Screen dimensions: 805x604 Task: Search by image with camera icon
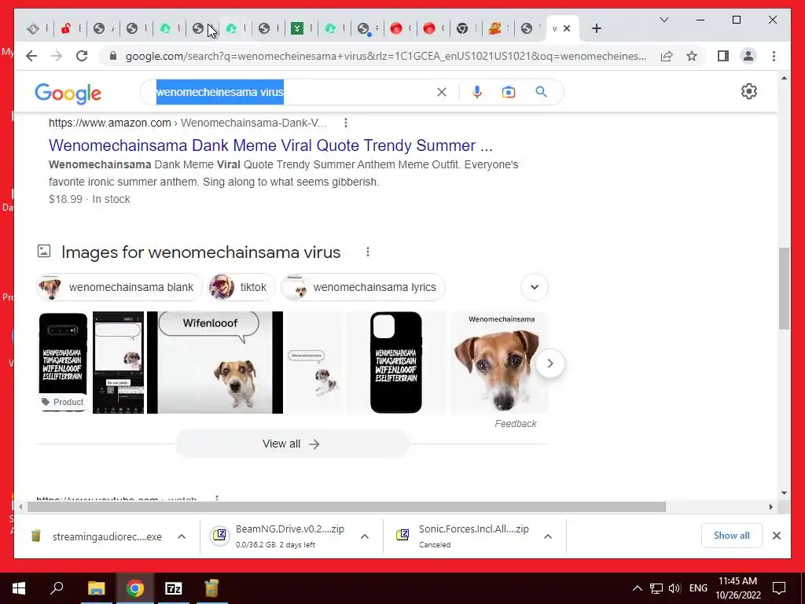(509, 92)
